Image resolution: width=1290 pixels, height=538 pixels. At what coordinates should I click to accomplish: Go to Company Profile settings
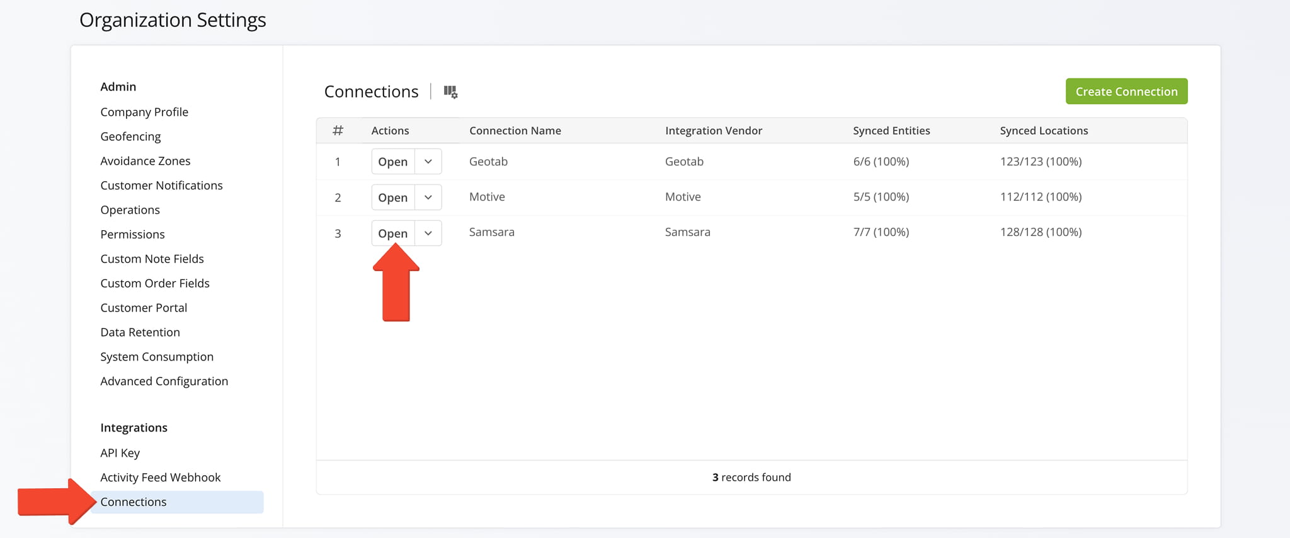click(144, 112)
